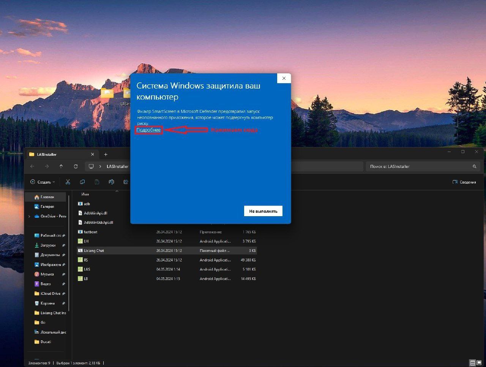Sort by the Имя column header
The height and width of the screenshot is (367, 486).
tap(85, 194)
